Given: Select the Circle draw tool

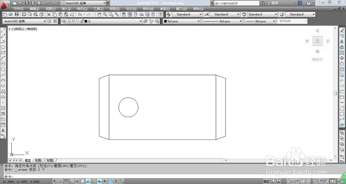Looking at the screenshot, I should pyautogui.click(x=3, y=64).
